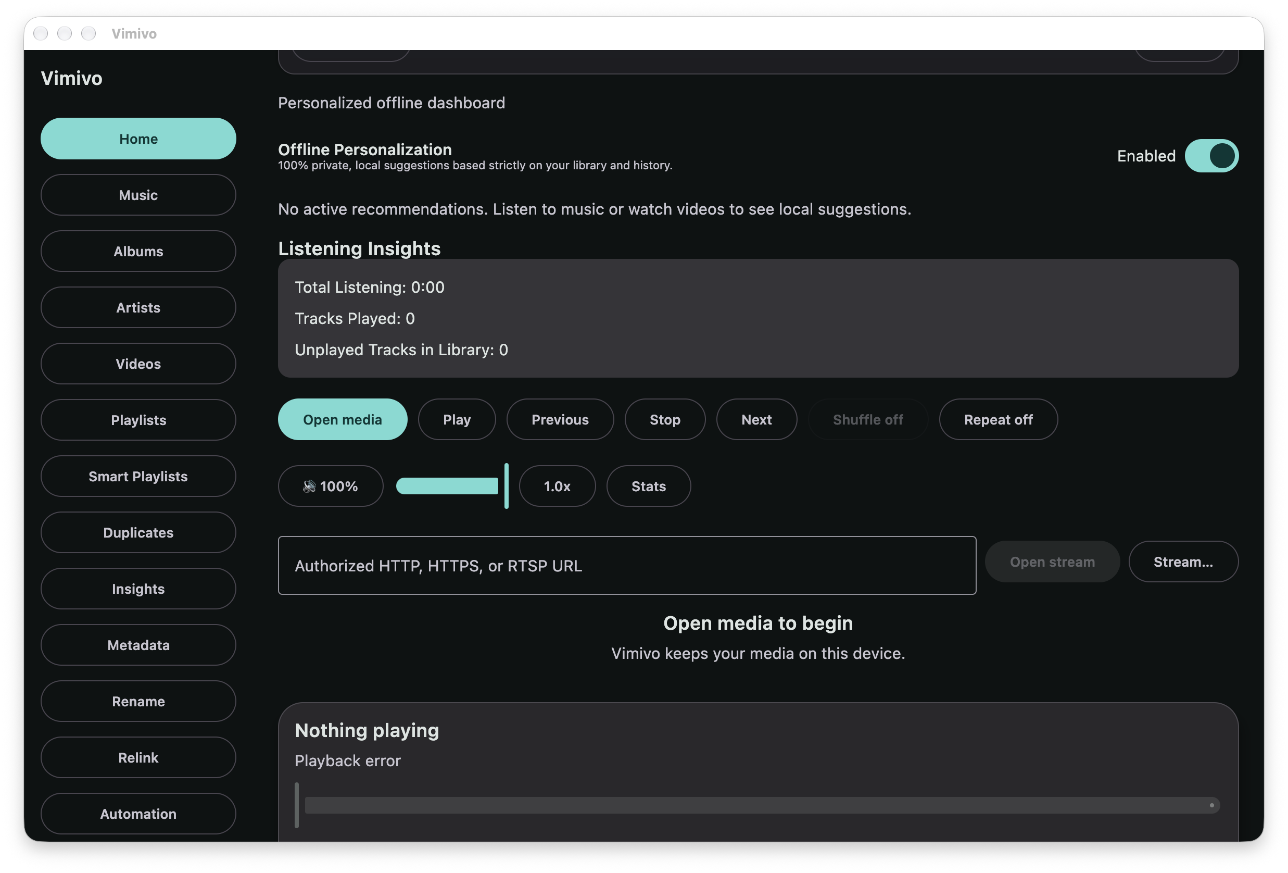Screen dimensions: 1288x873
Task: Select Rename in the sidebar
Action: tap(138, 702)
